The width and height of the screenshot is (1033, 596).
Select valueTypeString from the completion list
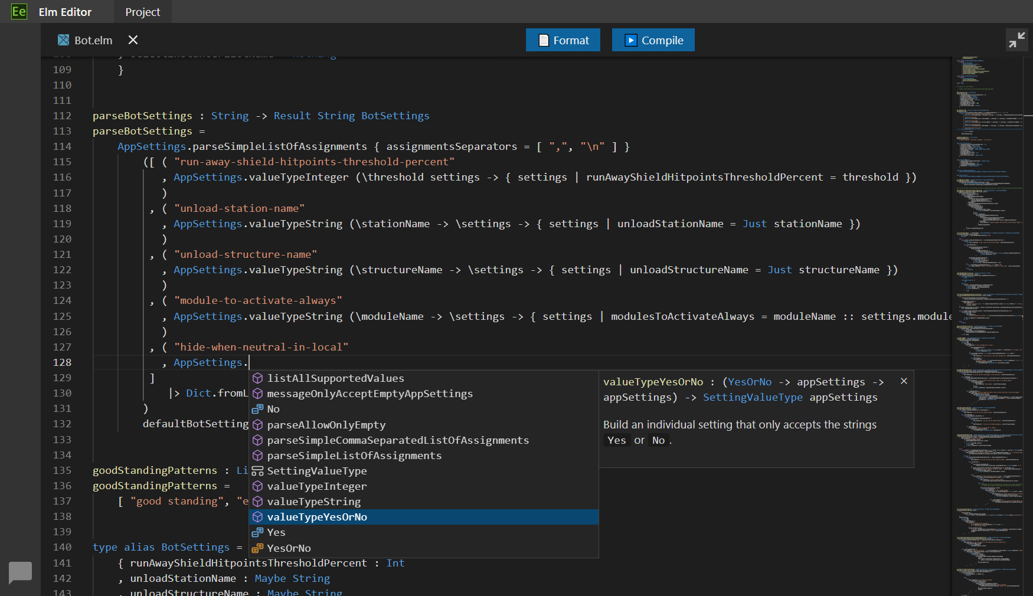pos(314,502)
